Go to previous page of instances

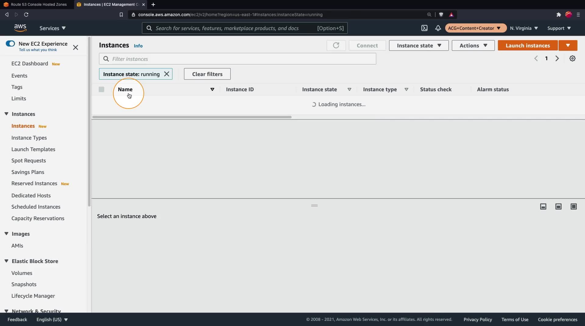(536, 58)
